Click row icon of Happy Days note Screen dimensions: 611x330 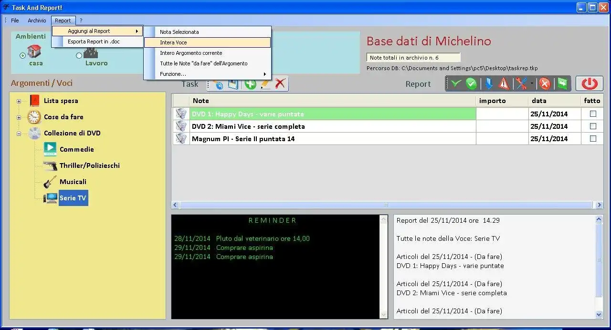(181, 113)
